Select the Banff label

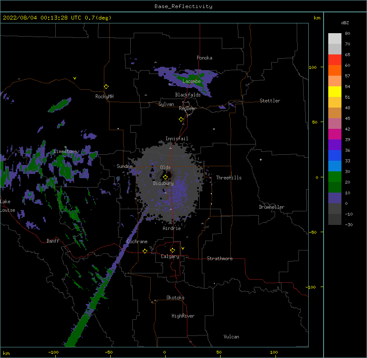pos(53,241)
